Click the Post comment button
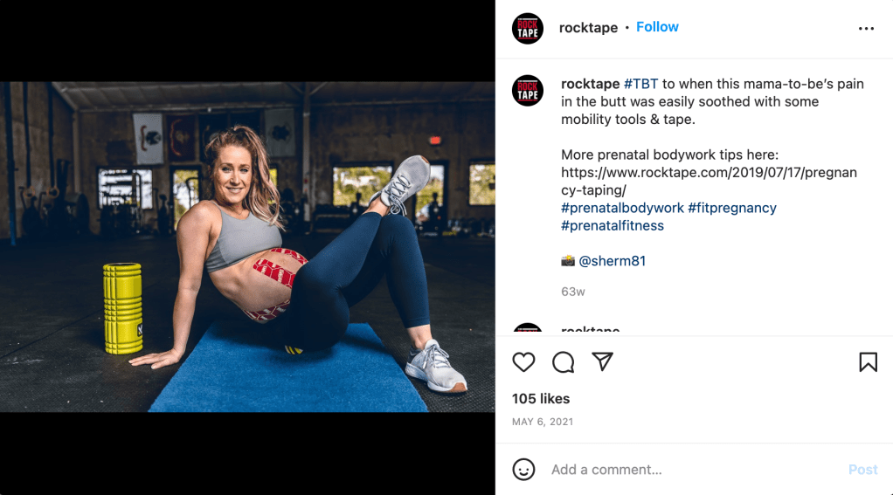The height and width of the screenshot is (495, 893). coord(862,470)
